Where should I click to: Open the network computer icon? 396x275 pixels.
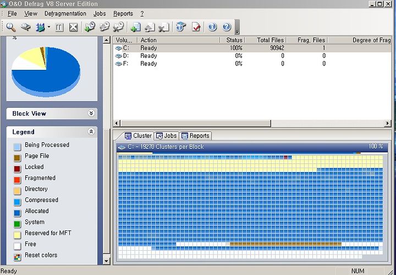coord(181,26)
